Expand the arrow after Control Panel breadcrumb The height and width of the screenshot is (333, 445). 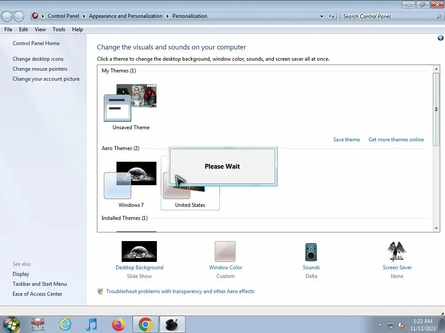coord(84,16)
